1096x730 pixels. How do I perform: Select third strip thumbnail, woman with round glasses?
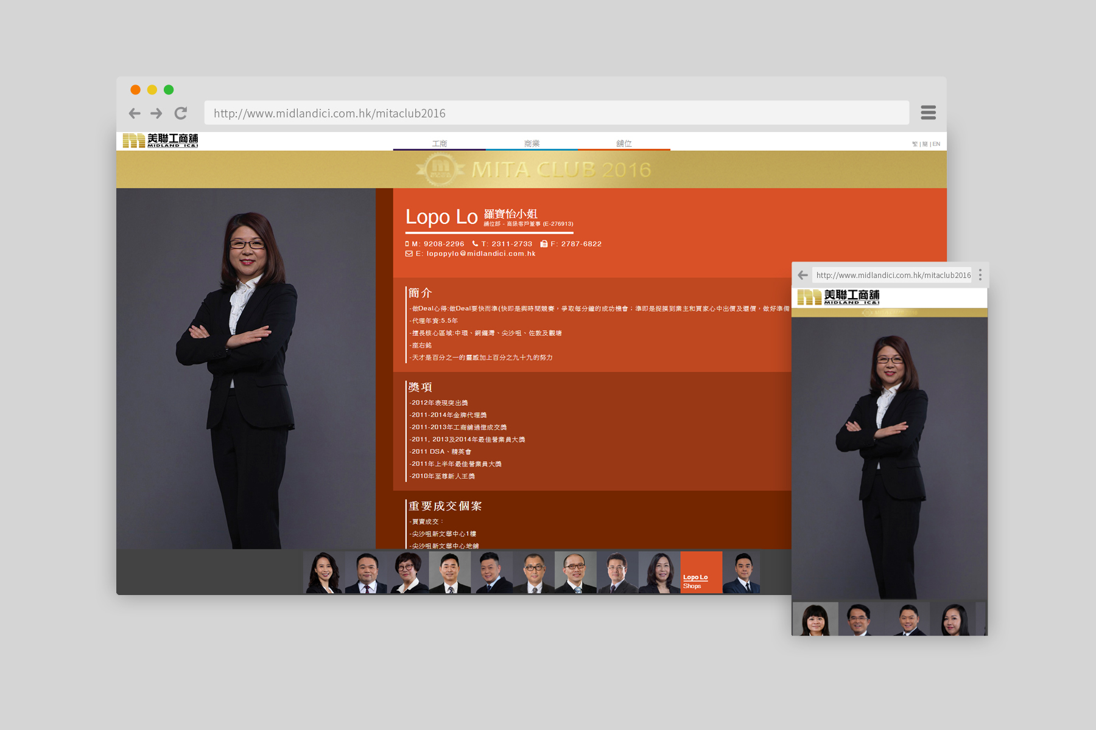click(407, 572)
